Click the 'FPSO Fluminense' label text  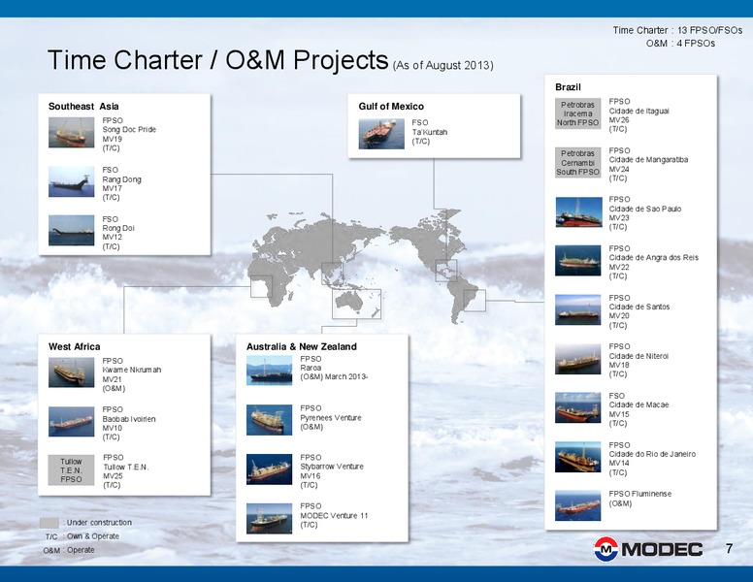[x=640, y=494]
